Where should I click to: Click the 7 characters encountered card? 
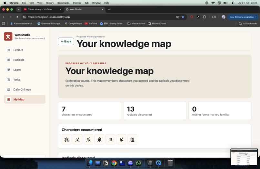point(90,111)
